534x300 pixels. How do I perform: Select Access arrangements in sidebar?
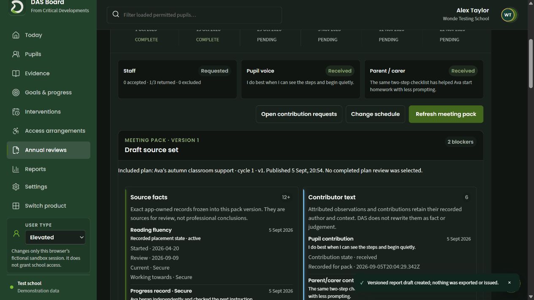[x=49, y=131]
